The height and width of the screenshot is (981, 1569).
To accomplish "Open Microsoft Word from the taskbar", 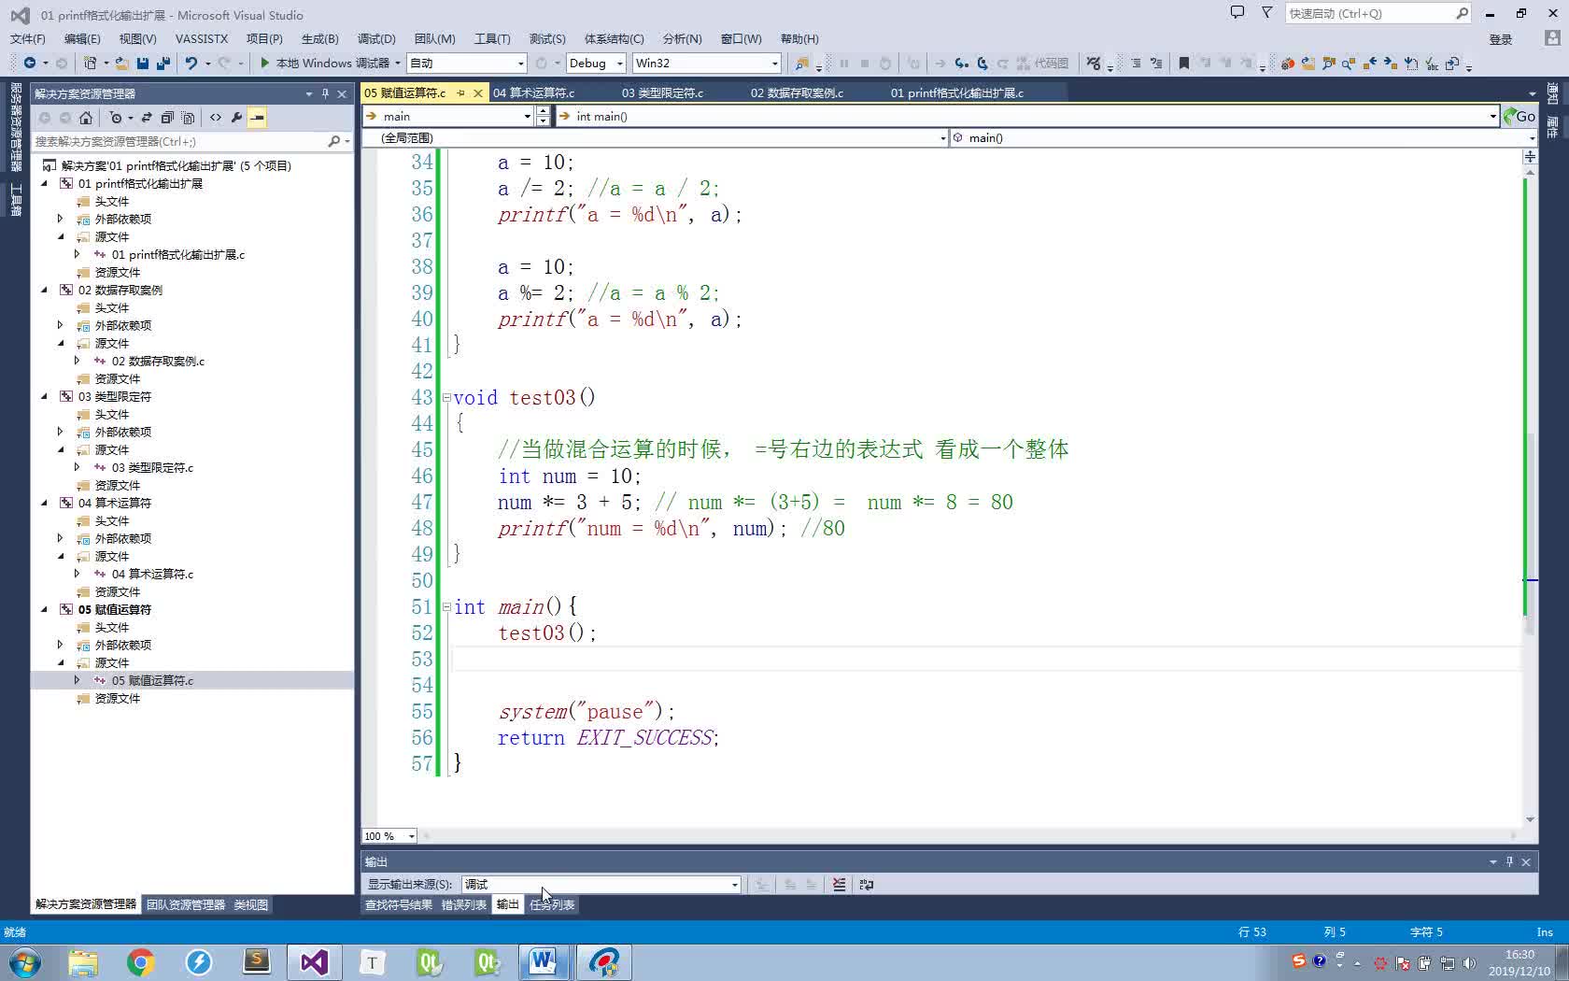I will coord(543,961).
